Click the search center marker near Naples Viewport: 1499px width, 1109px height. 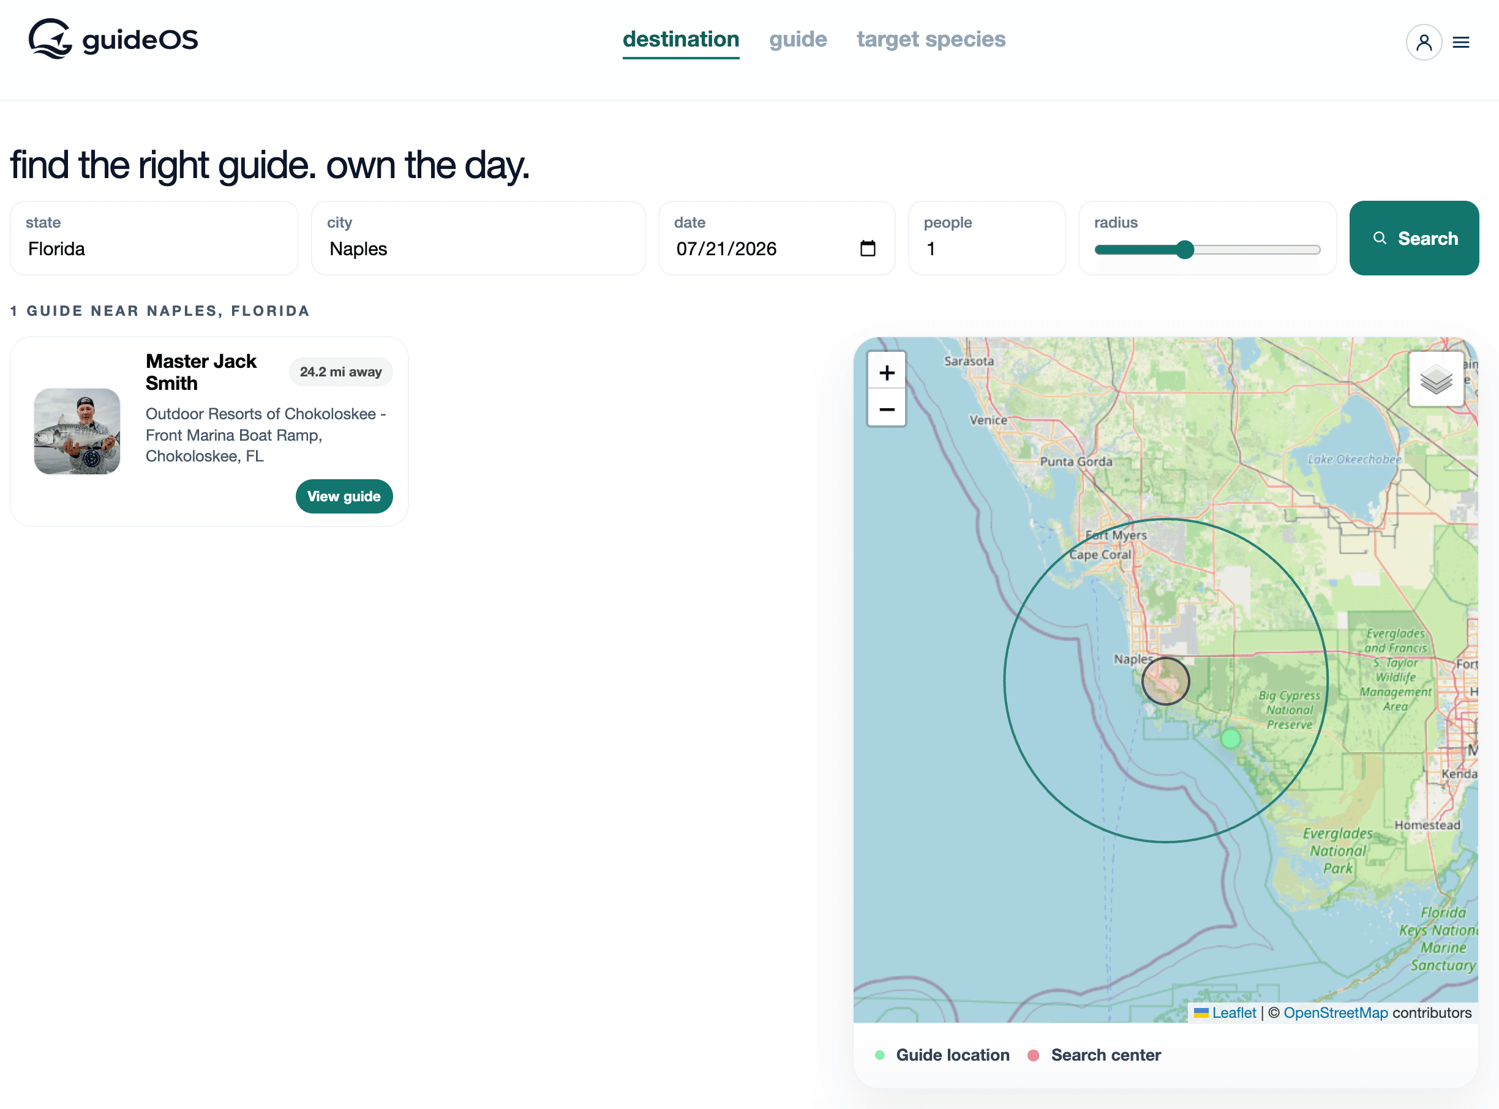click(1165, 681)
